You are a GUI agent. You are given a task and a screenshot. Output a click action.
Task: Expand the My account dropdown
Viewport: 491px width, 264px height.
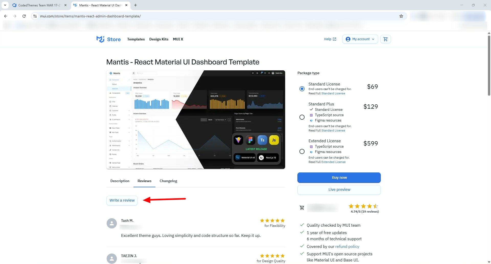coord(360,39)
